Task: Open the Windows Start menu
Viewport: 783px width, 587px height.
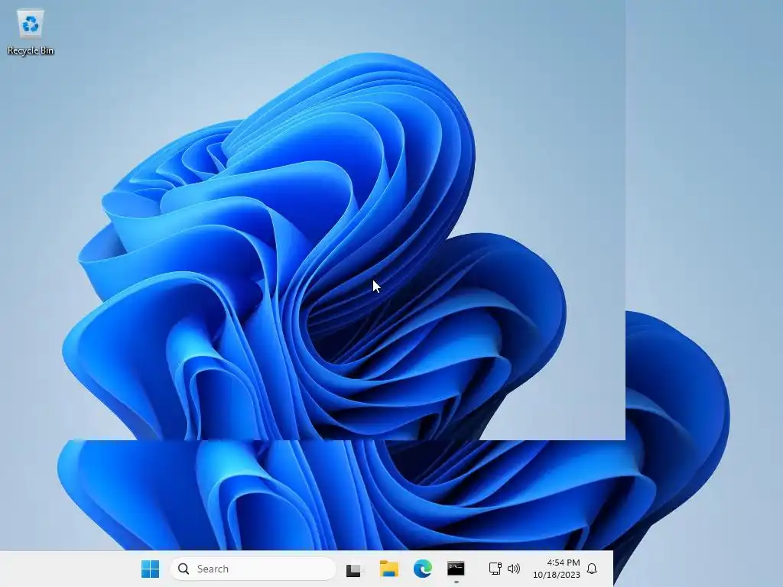Action: point(150,569)
